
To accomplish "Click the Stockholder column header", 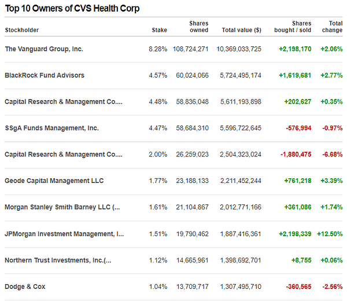I will tap(22, 30).
